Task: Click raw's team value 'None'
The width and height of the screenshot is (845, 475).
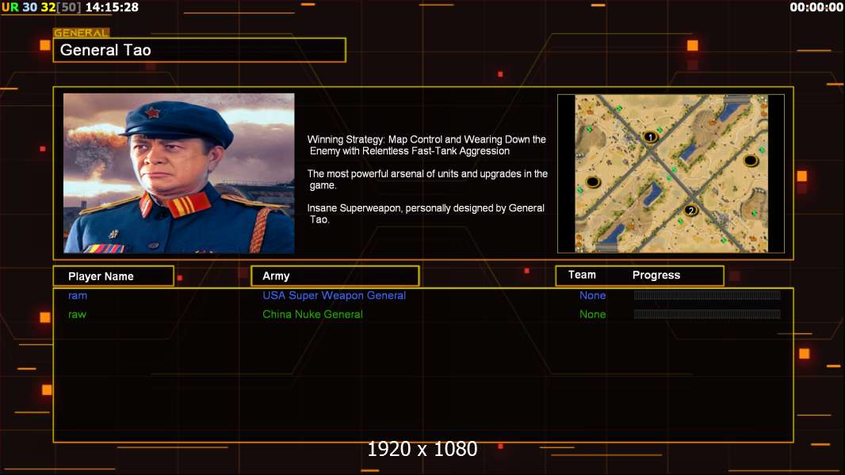Action: pos(593,314)
